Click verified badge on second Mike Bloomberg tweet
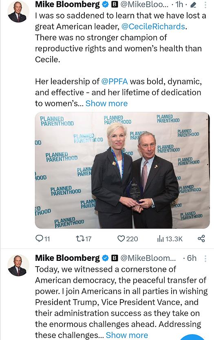214x340 pixels. click(105, 258)
